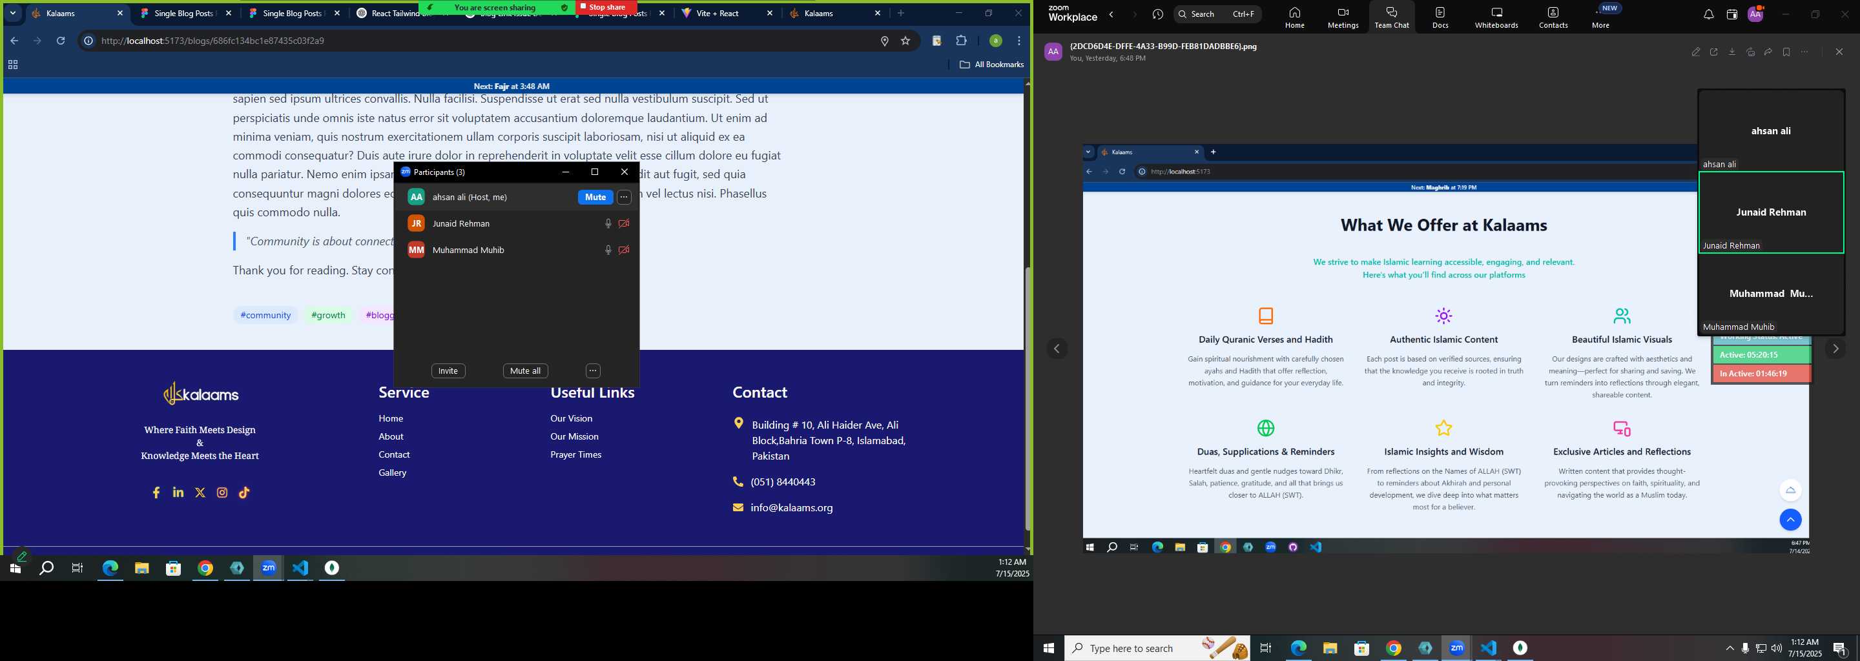Click Mute all in Participants

[525, 371]
